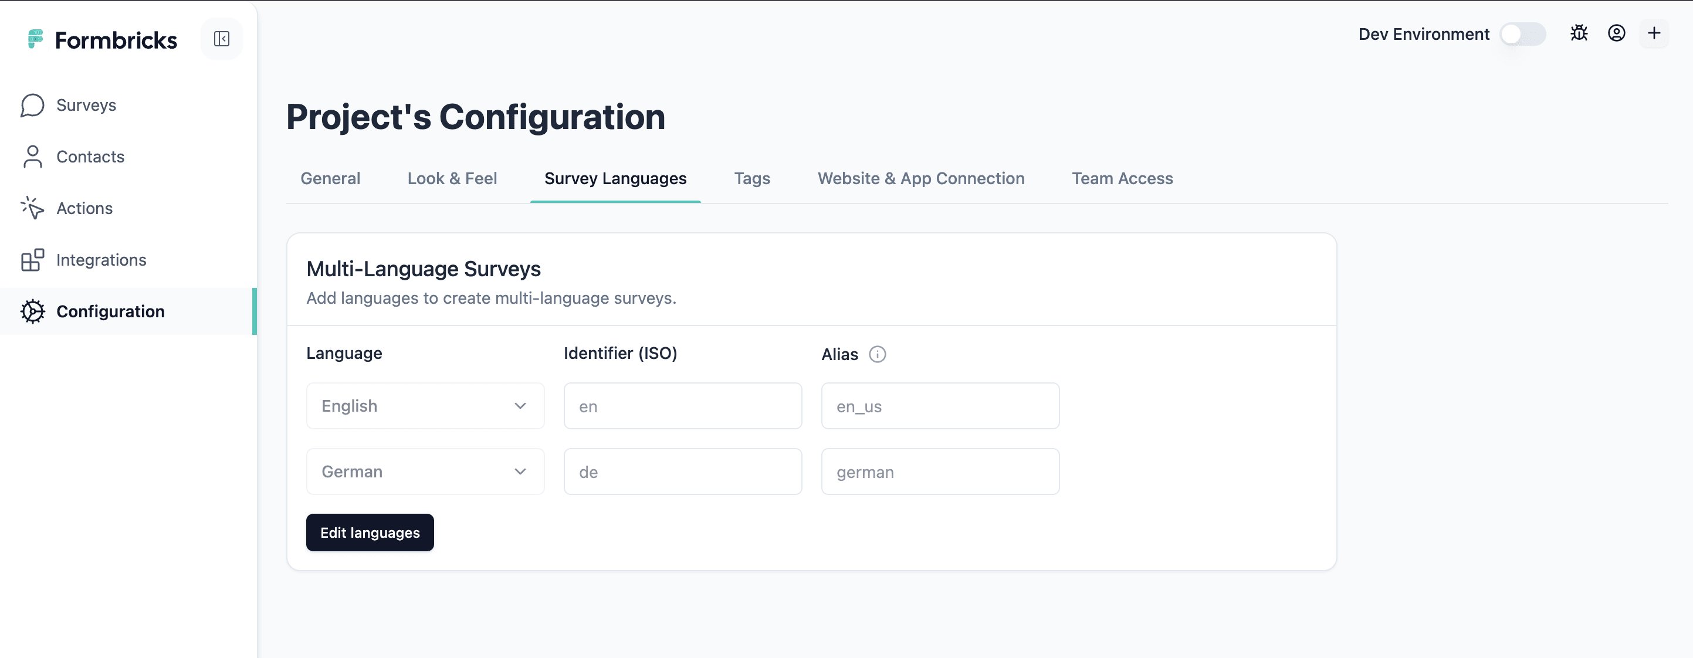This screenshot has width=1693, height=658.
Task: Open Website & App Connection tab
Action: 921,178
